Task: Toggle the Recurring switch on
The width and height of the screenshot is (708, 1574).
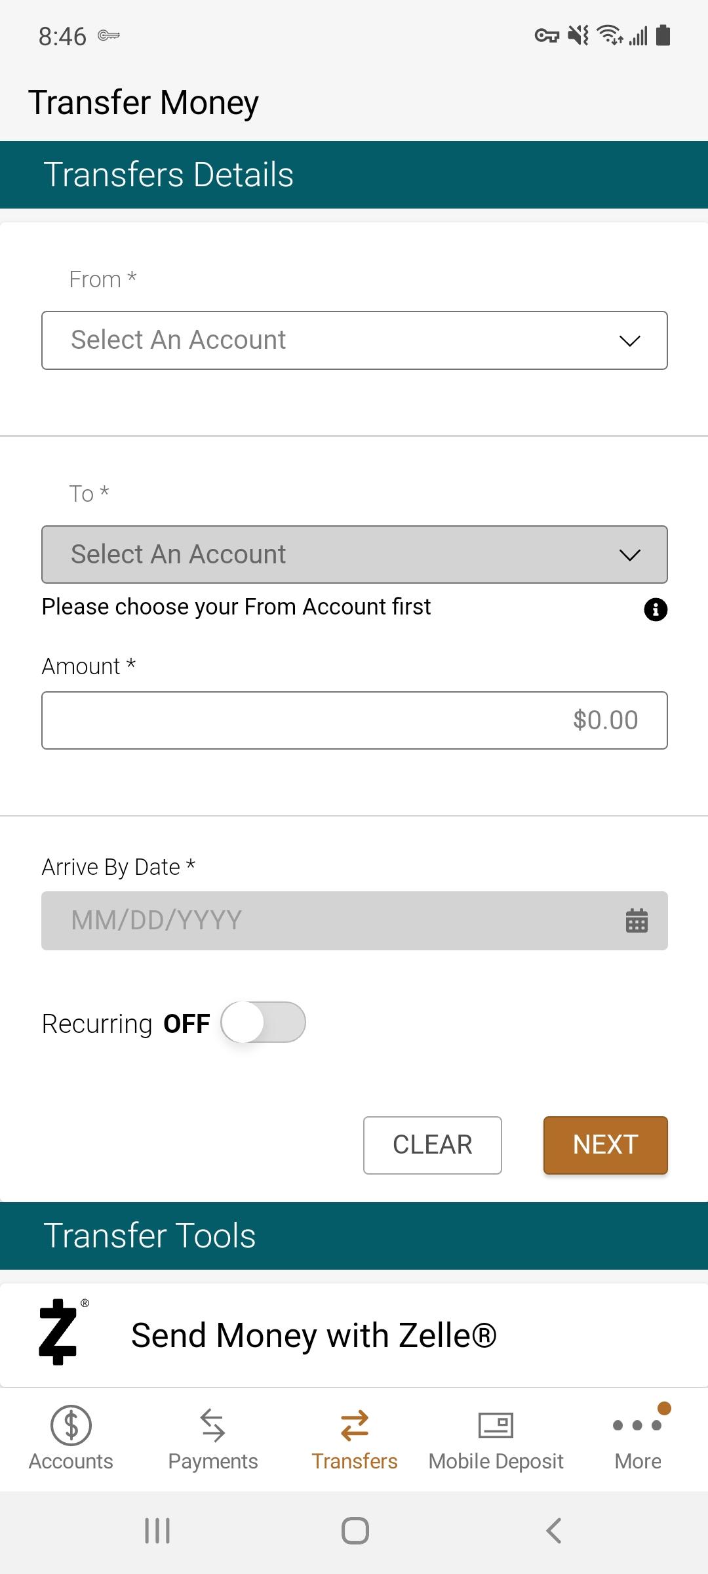Action: [263, 1022]
